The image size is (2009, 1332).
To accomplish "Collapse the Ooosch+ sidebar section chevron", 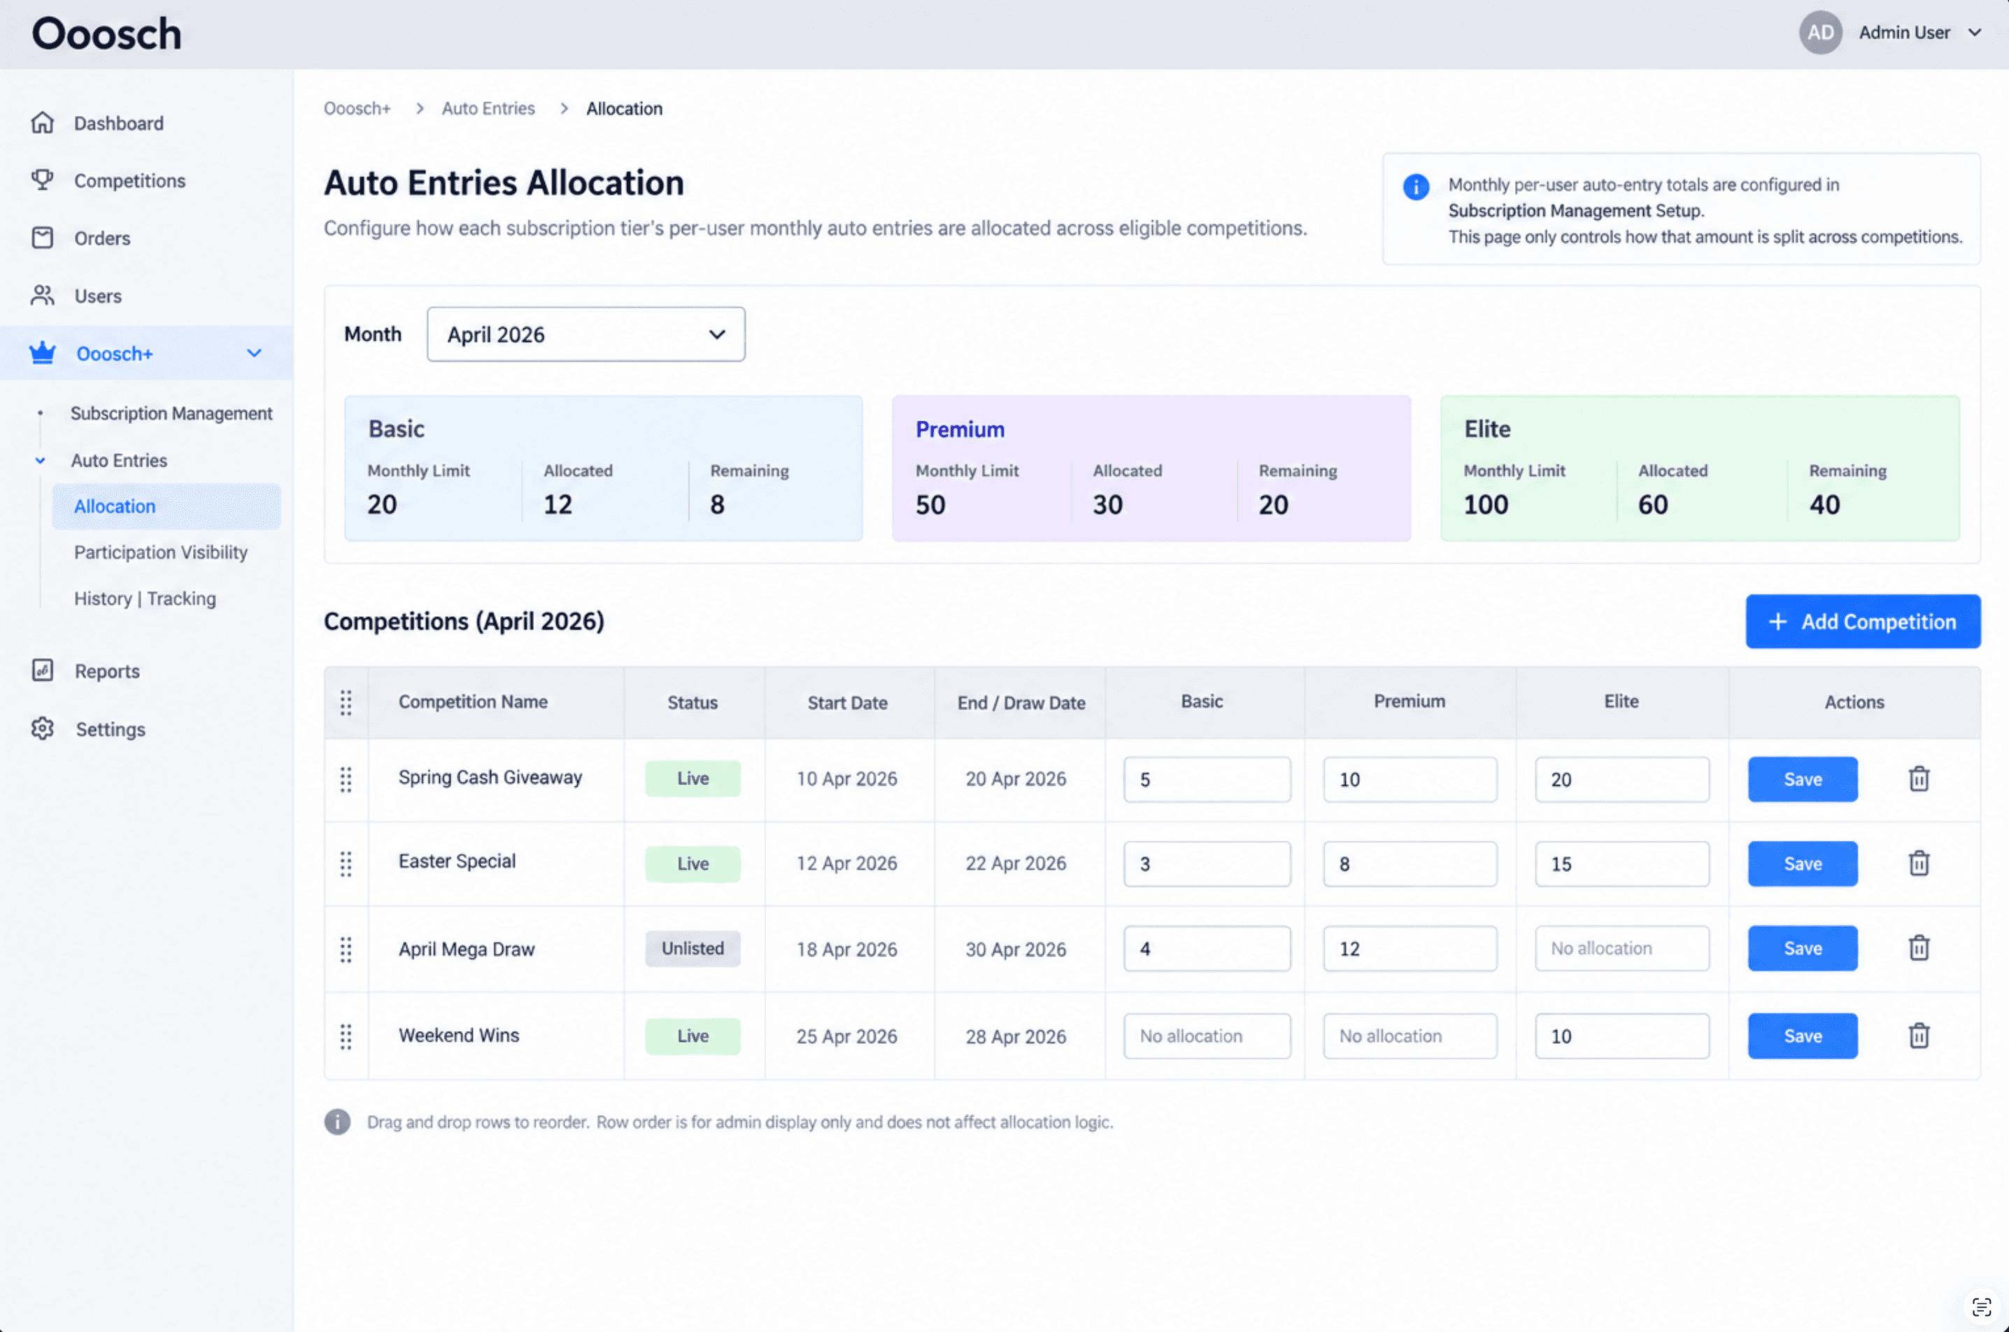I will 254,353.
